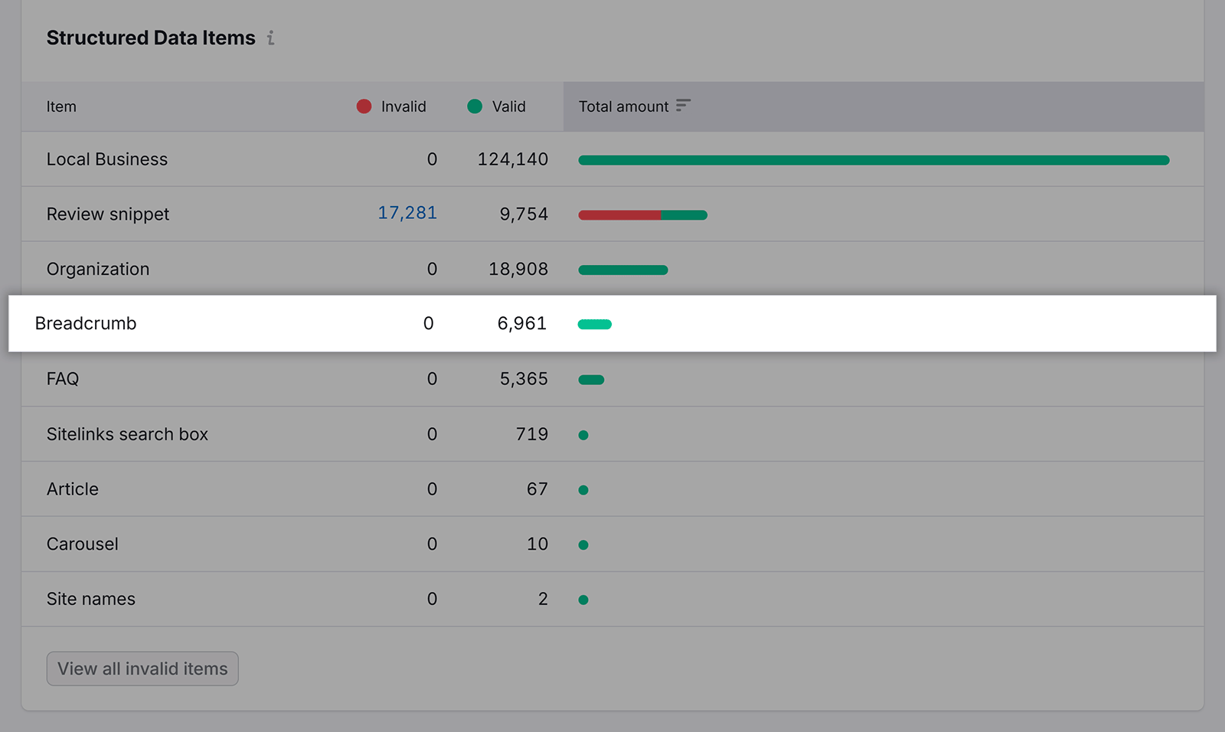Click the green dot beside Site names row
Image resolution: width=1225 pixels, height=732 pixels.
tap(583, 600)
